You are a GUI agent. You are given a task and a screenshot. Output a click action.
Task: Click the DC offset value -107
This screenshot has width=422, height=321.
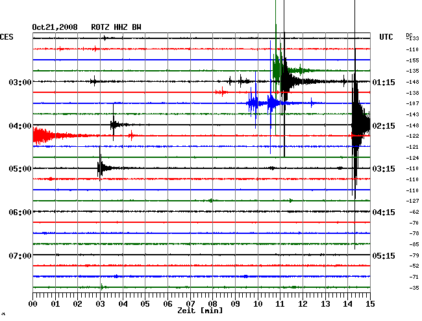pos(412,103)
